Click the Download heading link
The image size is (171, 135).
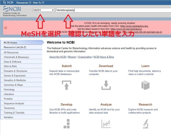click(106, 66)
